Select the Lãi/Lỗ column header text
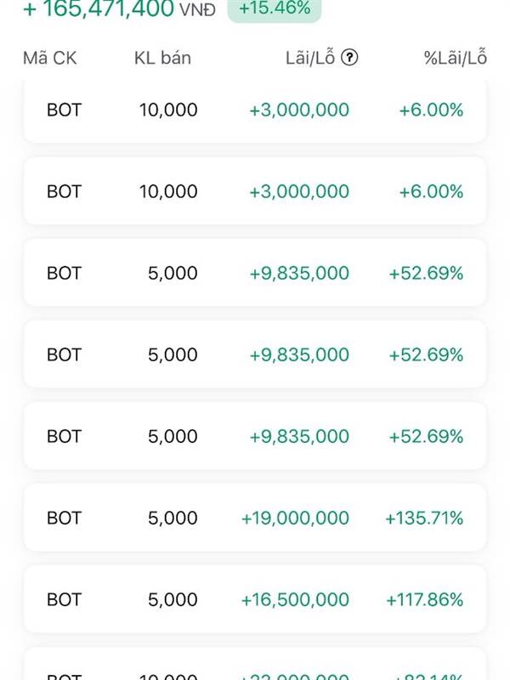Screen dimensions: 510x680 coord(310,58)
